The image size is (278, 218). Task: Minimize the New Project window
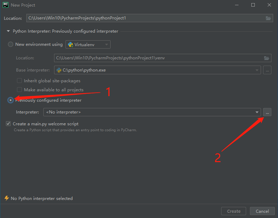tap(237, 5)
